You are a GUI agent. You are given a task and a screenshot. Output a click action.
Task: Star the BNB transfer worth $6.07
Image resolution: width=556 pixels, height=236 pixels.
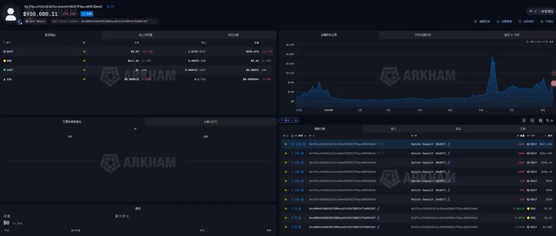point(286,217)
